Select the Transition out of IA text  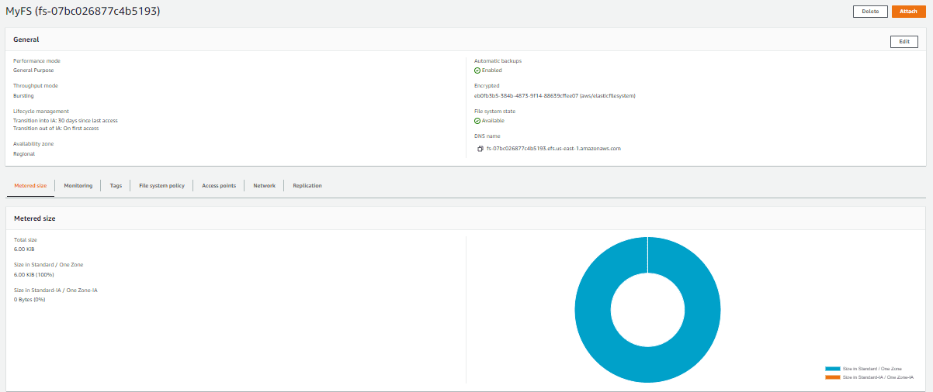tap(56, 129)
